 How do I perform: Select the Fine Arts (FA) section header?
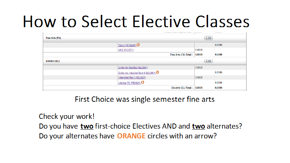coord(53,38)
